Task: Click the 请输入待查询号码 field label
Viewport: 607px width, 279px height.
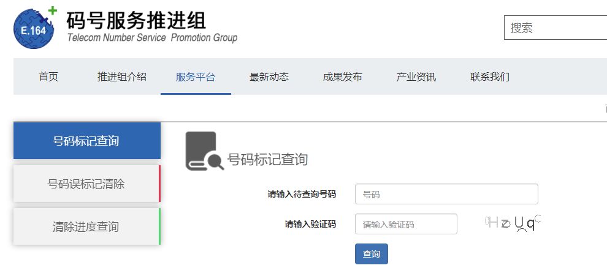Action: click(x=302, y=195)
